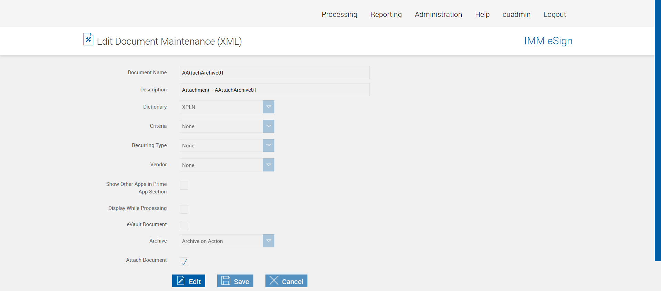Expand the Vendor dropdown arrow
The height and width of the screenshot is (291, 661).
pyautogui.click(x=269, y=165)
